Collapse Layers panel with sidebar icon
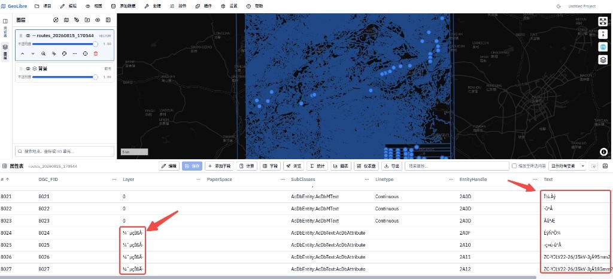Screen dimensions: 613x279 tap(108, 20)
